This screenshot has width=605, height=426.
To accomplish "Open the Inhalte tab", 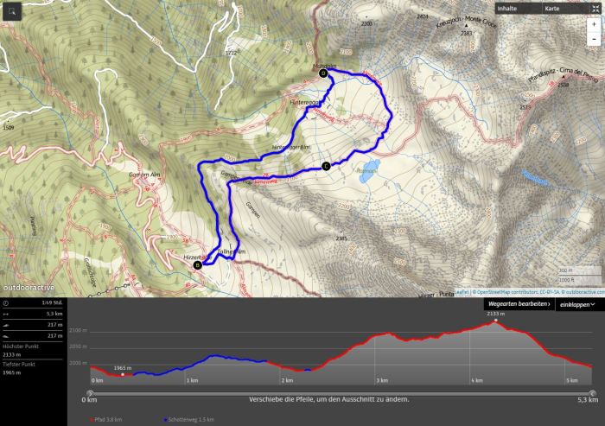I will (507, 9).
